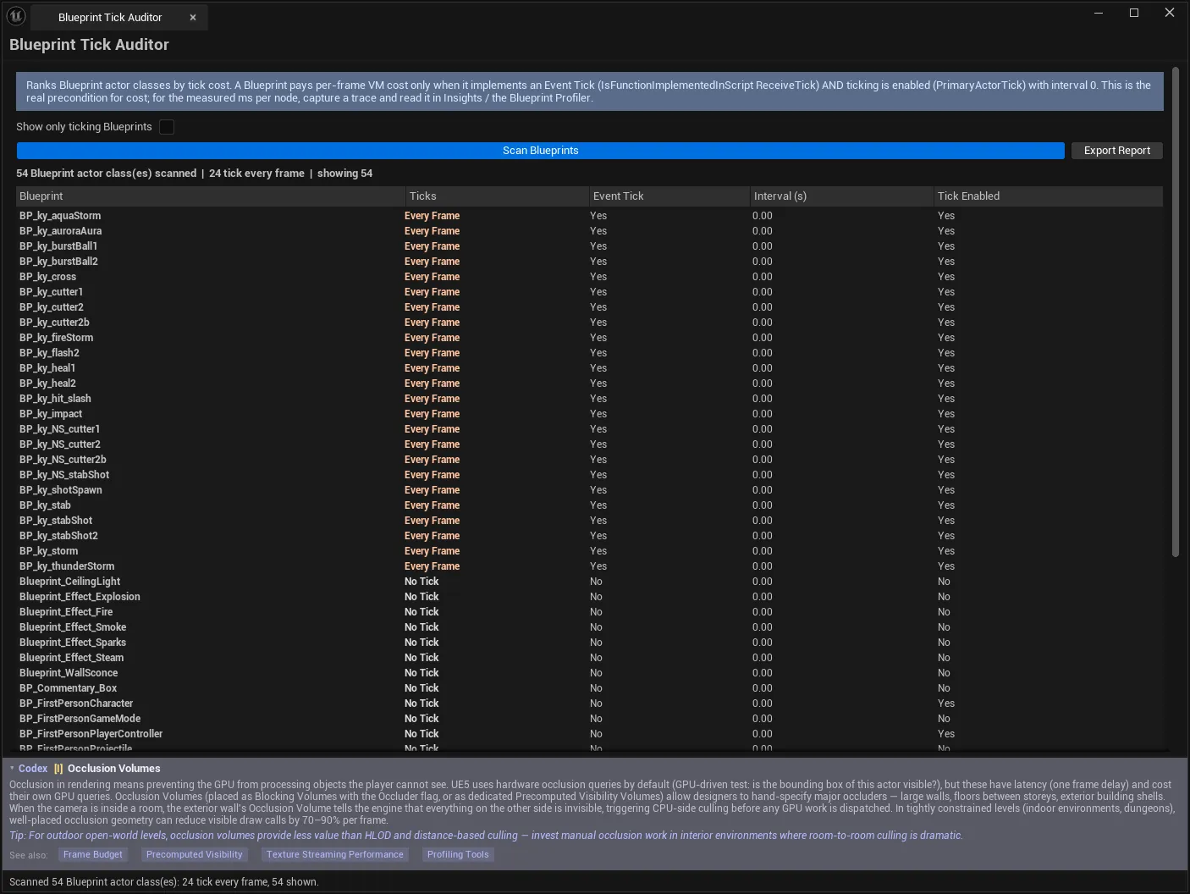This screenshot has width=1190, height=894.
Task: Click No Tick value for BP_Commentary_Box
Action: [x=421, y=688]
